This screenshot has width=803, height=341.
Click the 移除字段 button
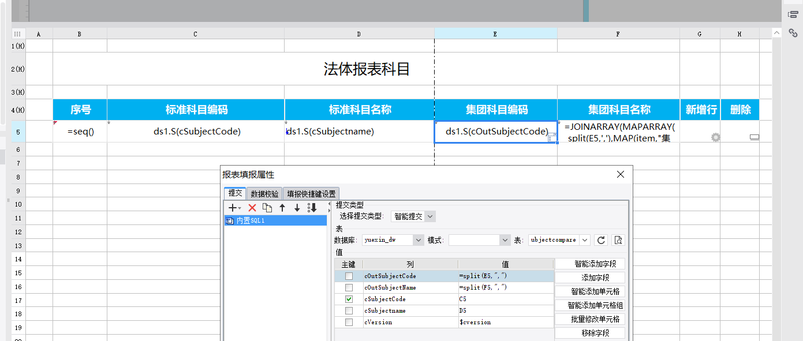(589, 333)
